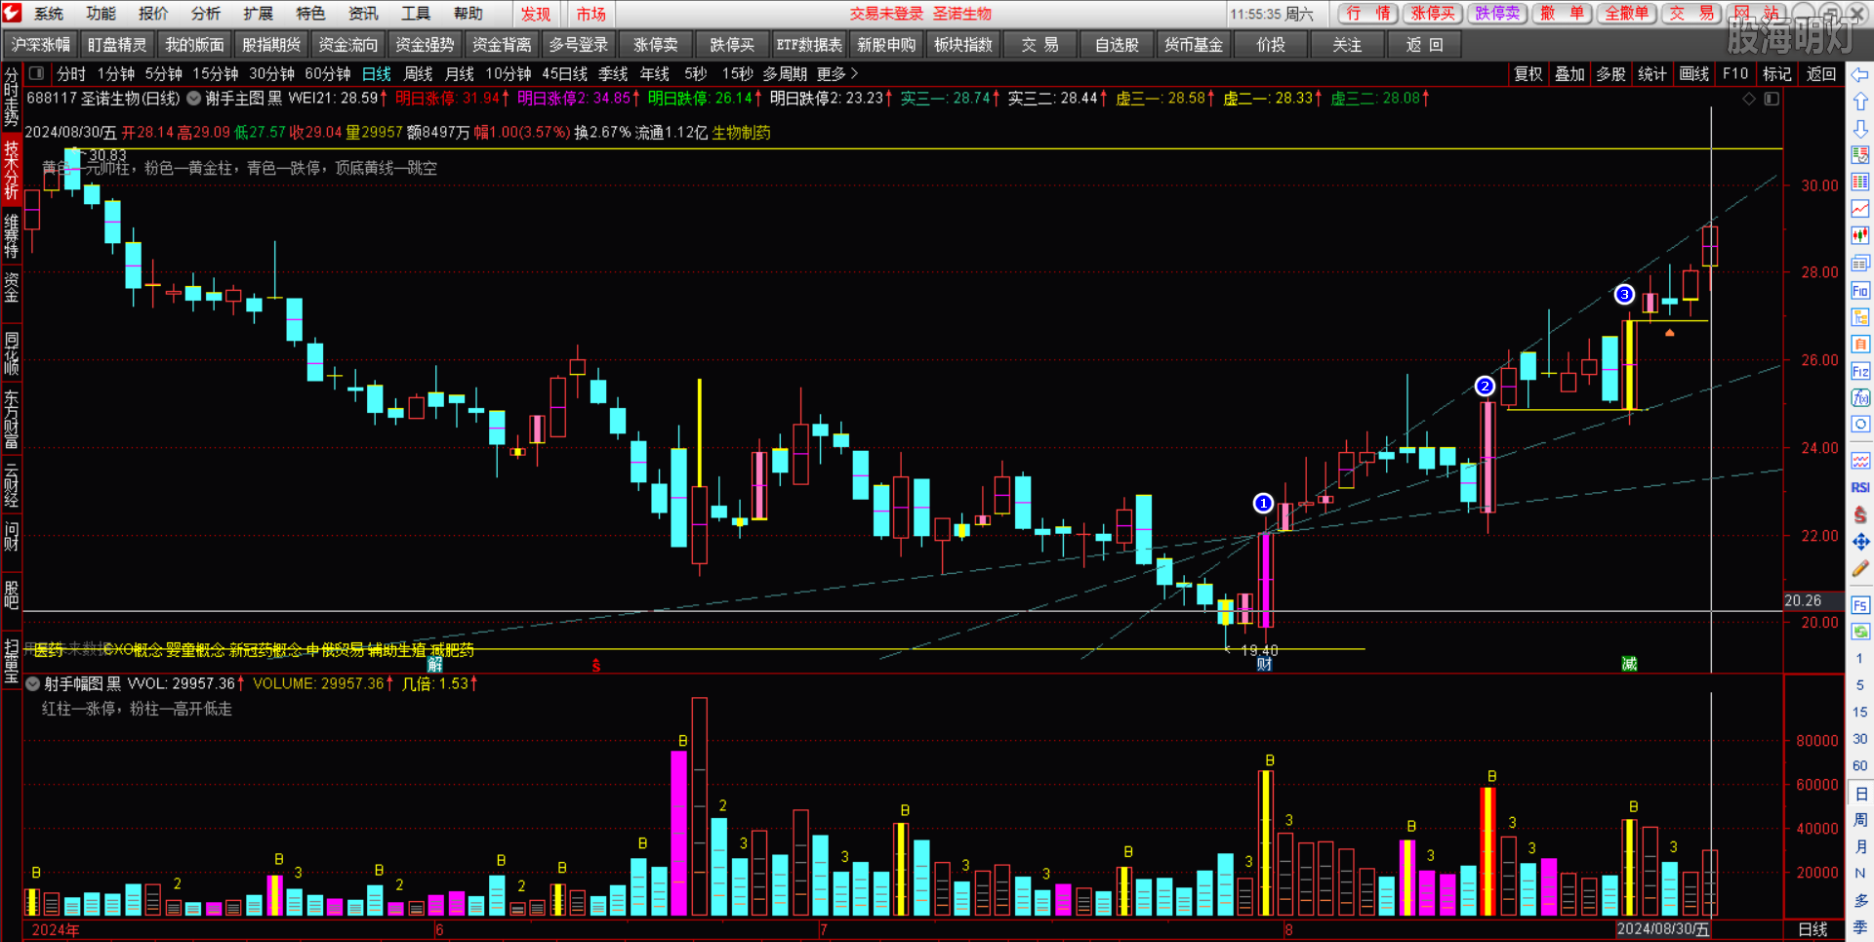1874x942 pixels.
Task: Click the FS icon in right sidebar
Action: click(x=1860, y=605)
